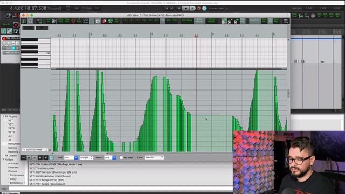Click the main transport record button

[199, 9]
